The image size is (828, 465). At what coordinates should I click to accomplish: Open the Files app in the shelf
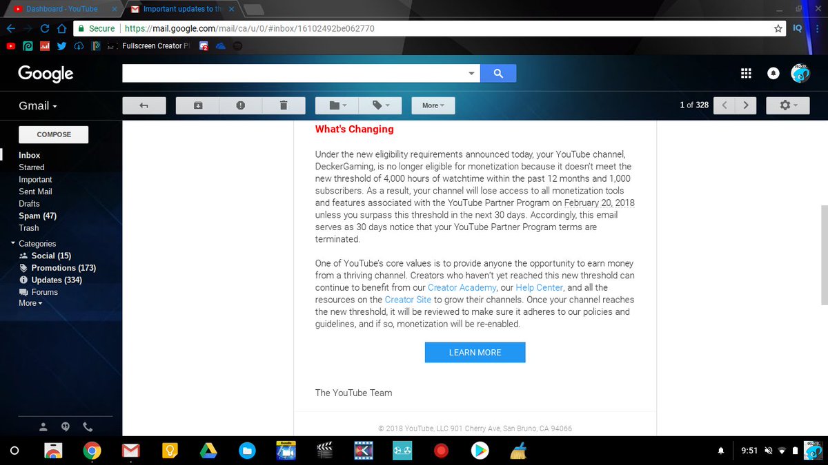[x=247, y=451]
